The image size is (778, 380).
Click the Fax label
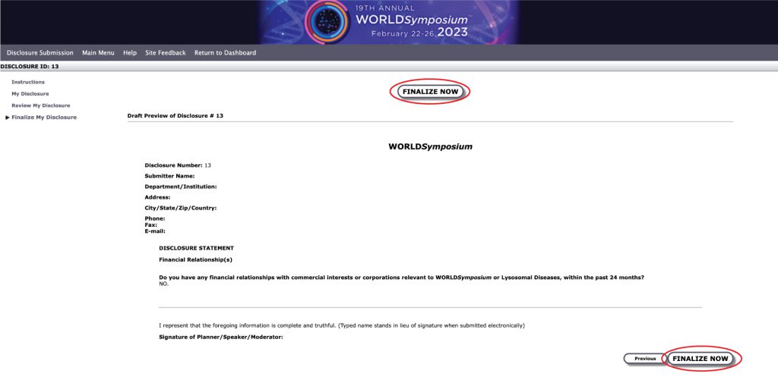pos(151,225)
